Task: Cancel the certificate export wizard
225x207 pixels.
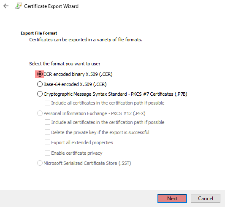Action: click(206, 199)
